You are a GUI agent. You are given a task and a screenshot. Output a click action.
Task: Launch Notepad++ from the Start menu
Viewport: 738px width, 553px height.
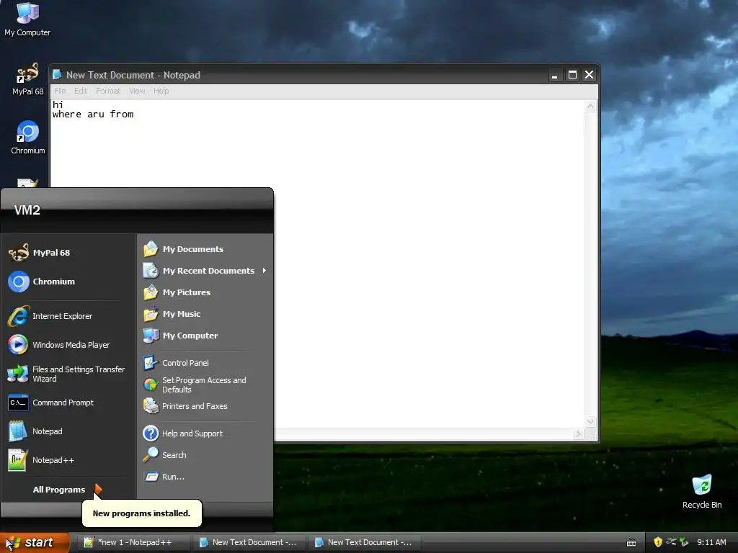[68, 460]
